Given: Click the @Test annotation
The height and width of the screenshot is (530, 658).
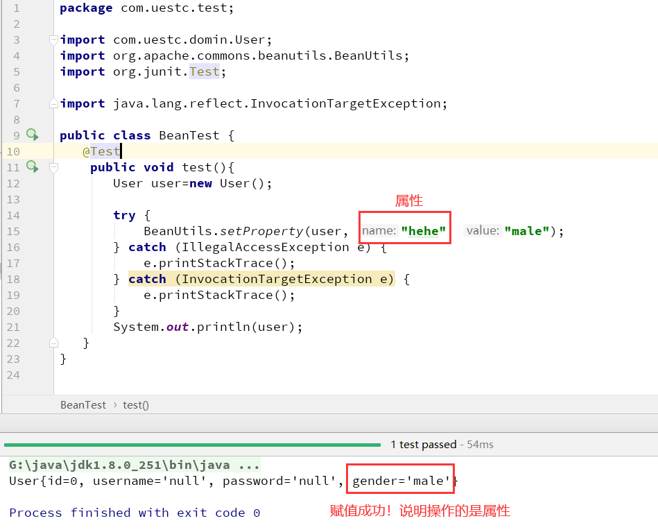Looking at the screenshot, I should pyautogui.click(x=101, y=151).
